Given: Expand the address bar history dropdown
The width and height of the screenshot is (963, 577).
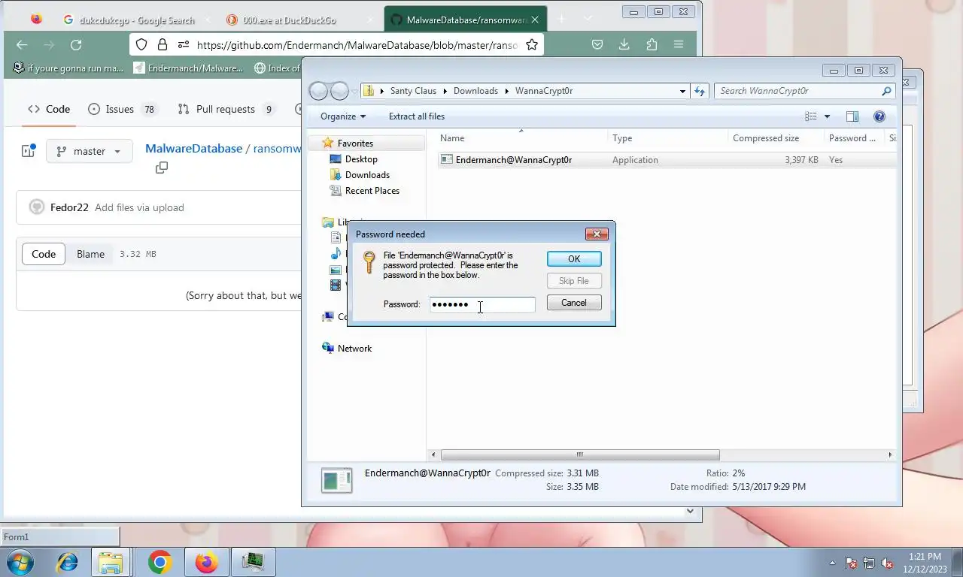Looking at the screenshot, I should coord(682,91).
